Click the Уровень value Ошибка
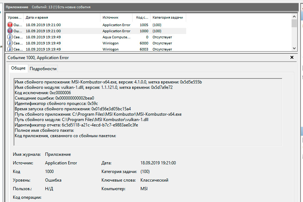The image size is (303, 202). [53, 180]
